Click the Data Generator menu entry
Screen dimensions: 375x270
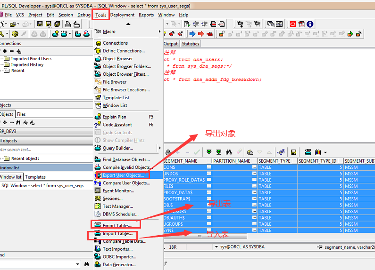point(119,264)
